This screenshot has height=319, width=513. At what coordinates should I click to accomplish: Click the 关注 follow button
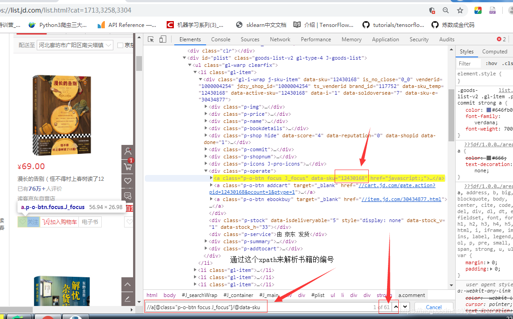29,222
